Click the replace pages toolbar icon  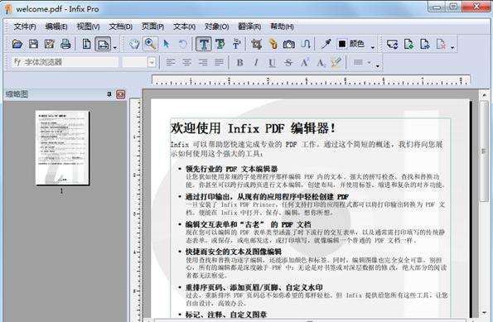(x=393, y=44)
